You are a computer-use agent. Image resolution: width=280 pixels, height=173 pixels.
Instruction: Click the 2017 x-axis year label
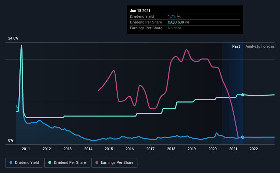click(150, 149)
